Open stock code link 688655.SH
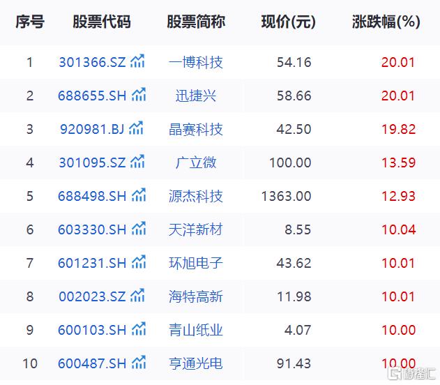This screenshot has width=440, height=385. (x=92, y=96)
